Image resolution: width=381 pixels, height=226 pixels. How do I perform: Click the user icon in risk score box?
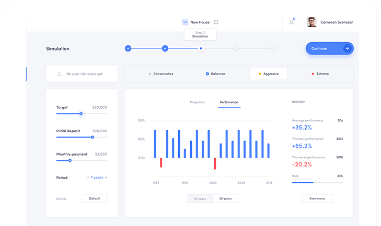tap(59, 74)
